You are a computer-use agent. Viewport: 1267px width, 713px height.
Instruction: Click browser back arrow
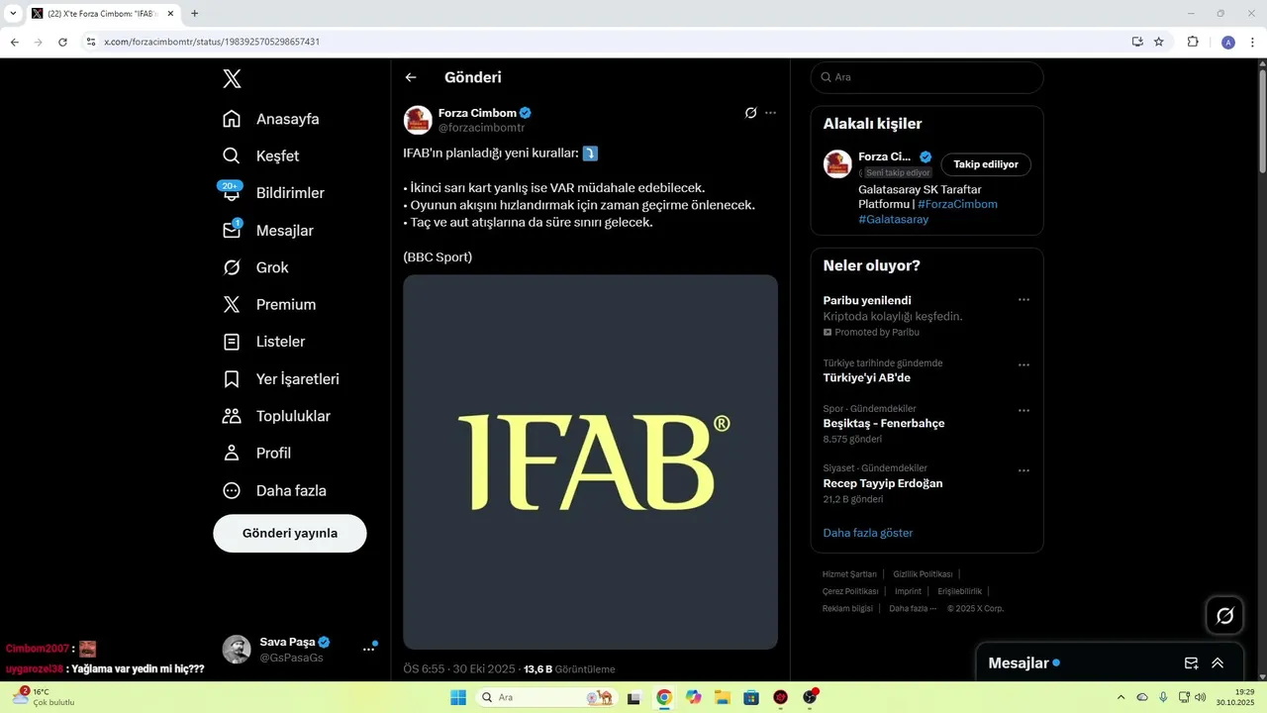pos(15,42)
